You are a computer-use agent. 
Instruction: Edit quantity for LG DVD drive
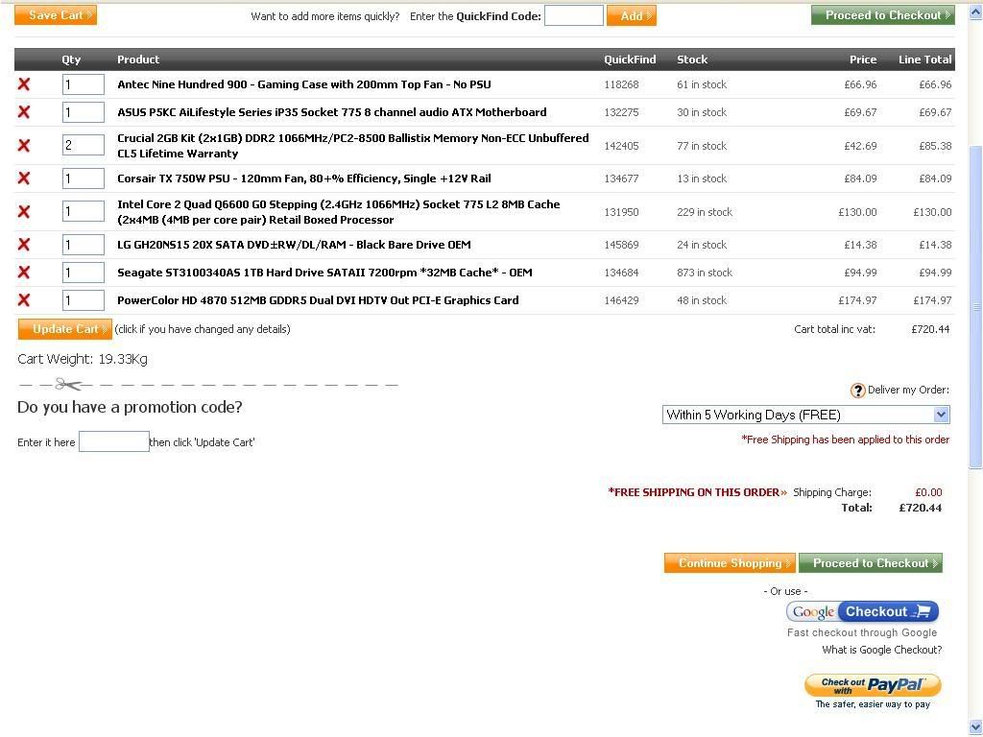84,245
